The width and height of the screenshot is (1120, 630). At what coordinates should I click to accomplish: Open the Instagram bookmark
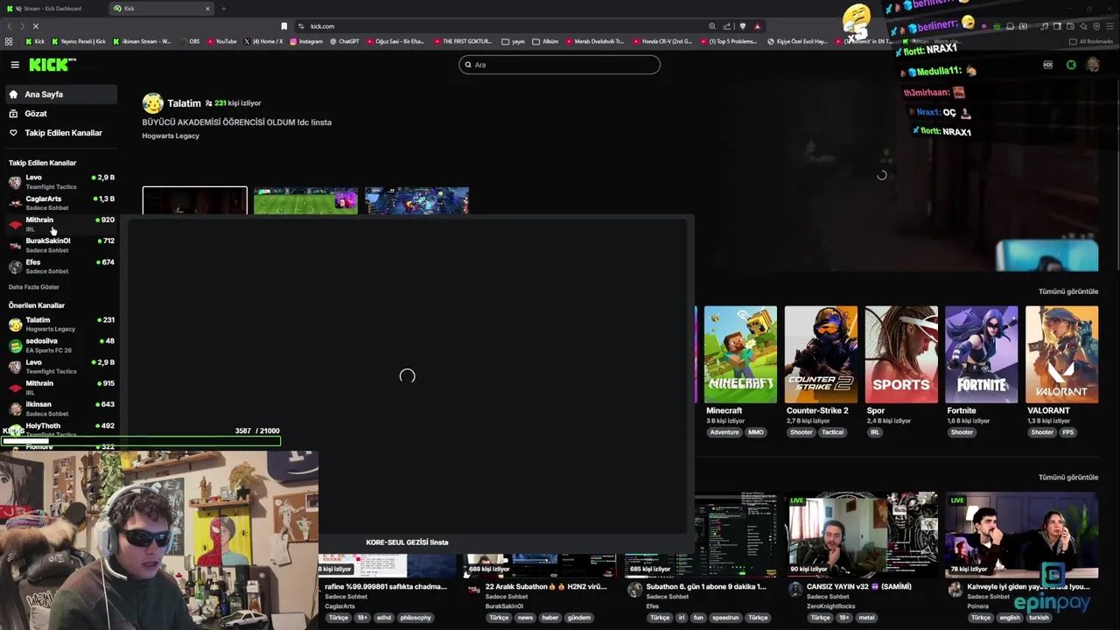pyautogui.click(x=305, y=41)
